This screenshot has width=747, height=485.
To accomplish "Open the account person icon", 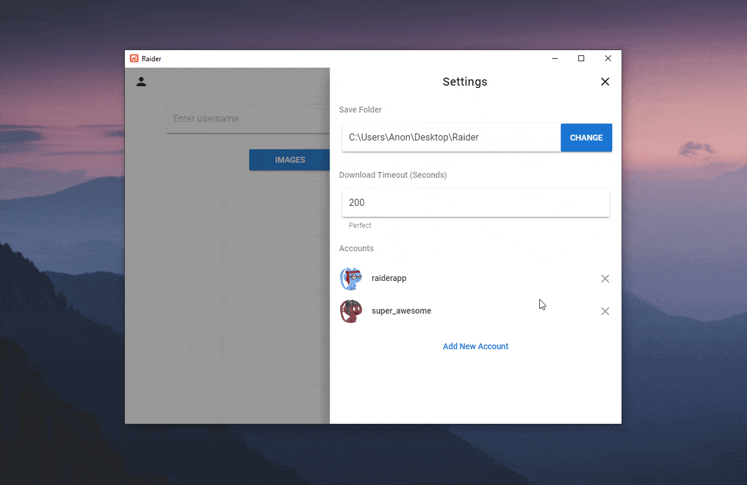I will 141,82.
